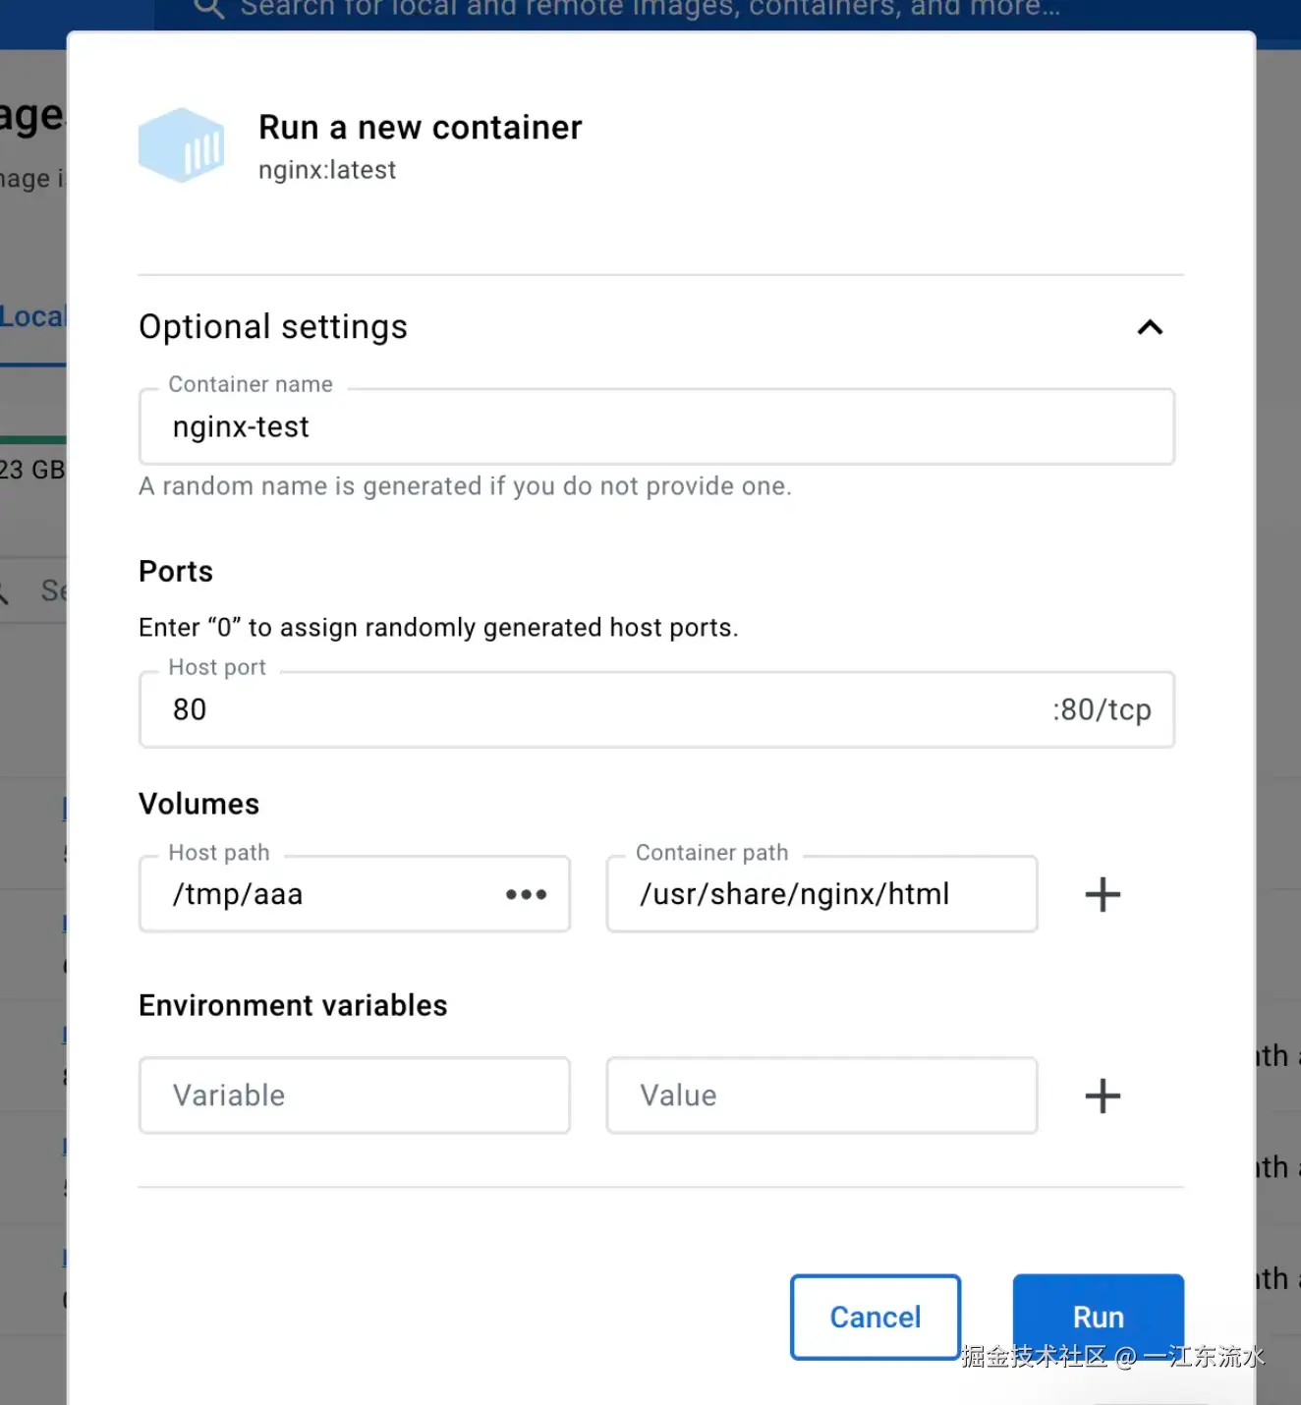Click the Optional settings heading text

pos(273,327)
